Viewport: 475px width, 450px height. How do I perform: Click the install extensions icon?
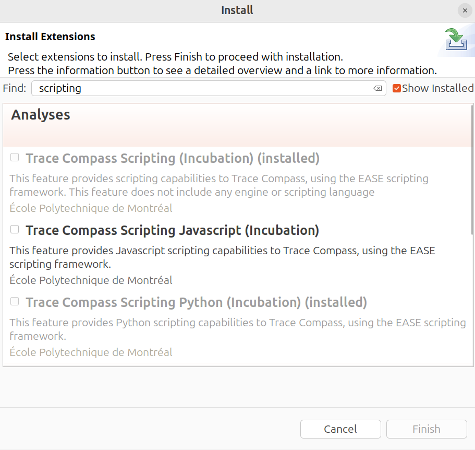456,42
